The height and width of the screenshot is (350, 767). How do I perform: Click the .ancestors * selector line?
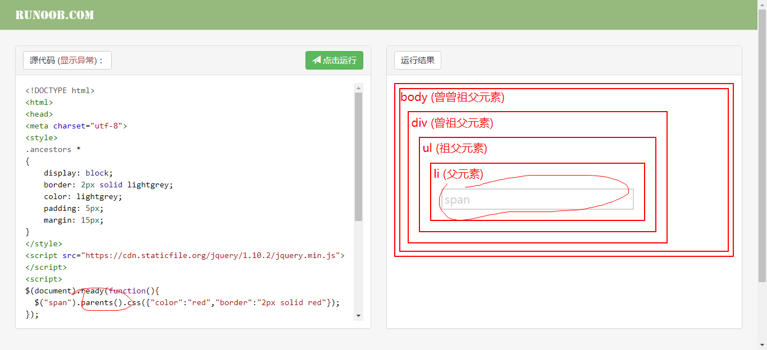(x=53, y=149)
